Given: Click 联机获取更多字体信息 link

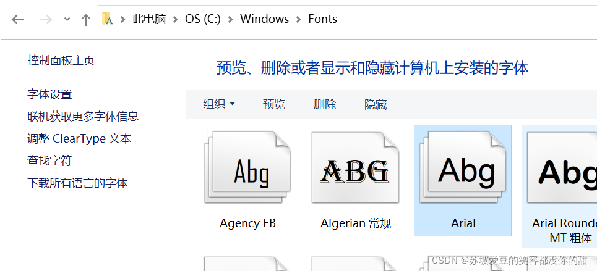Looking at the screenshot, I should pyautogui.click(x=83, y=116).
